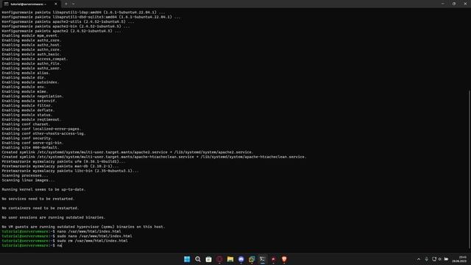The image size is (471, 265).
Task: Open the Brave browser taskbar icon
Action: pos(284,259)
